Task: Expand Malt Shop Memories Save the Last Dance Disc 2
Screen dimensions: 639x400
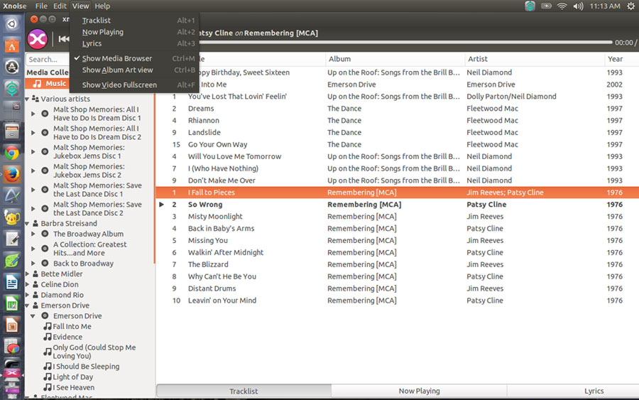Action: [33, 209]
